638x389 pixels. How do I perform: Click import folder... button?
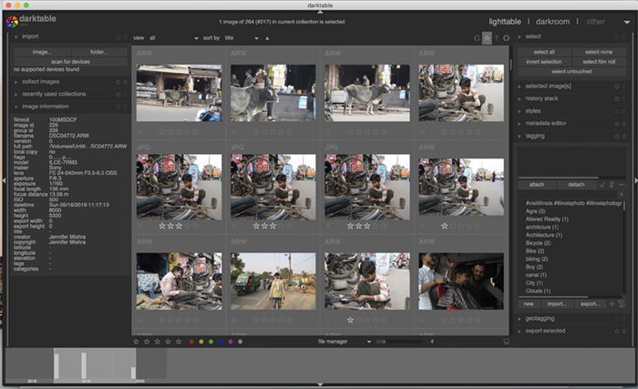coord(98,52)
